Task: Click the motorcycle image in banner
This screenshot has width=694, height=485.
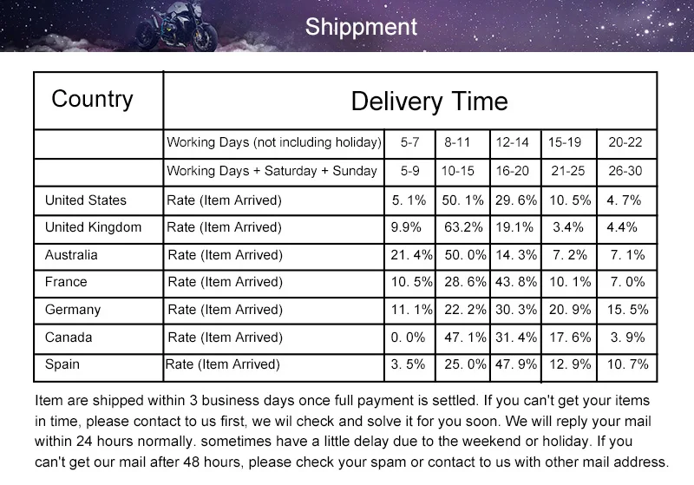Action: [176, 27]
